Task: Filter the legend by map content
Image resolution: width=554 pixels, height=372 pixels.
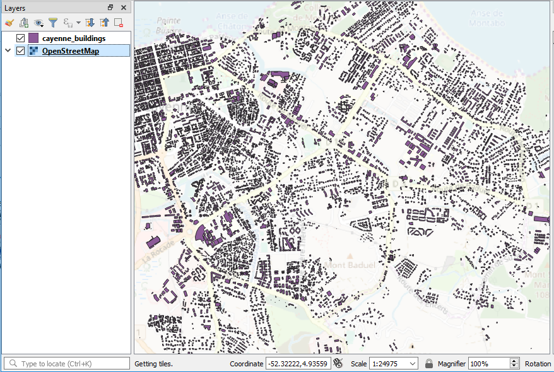Action: coord(53,22)
